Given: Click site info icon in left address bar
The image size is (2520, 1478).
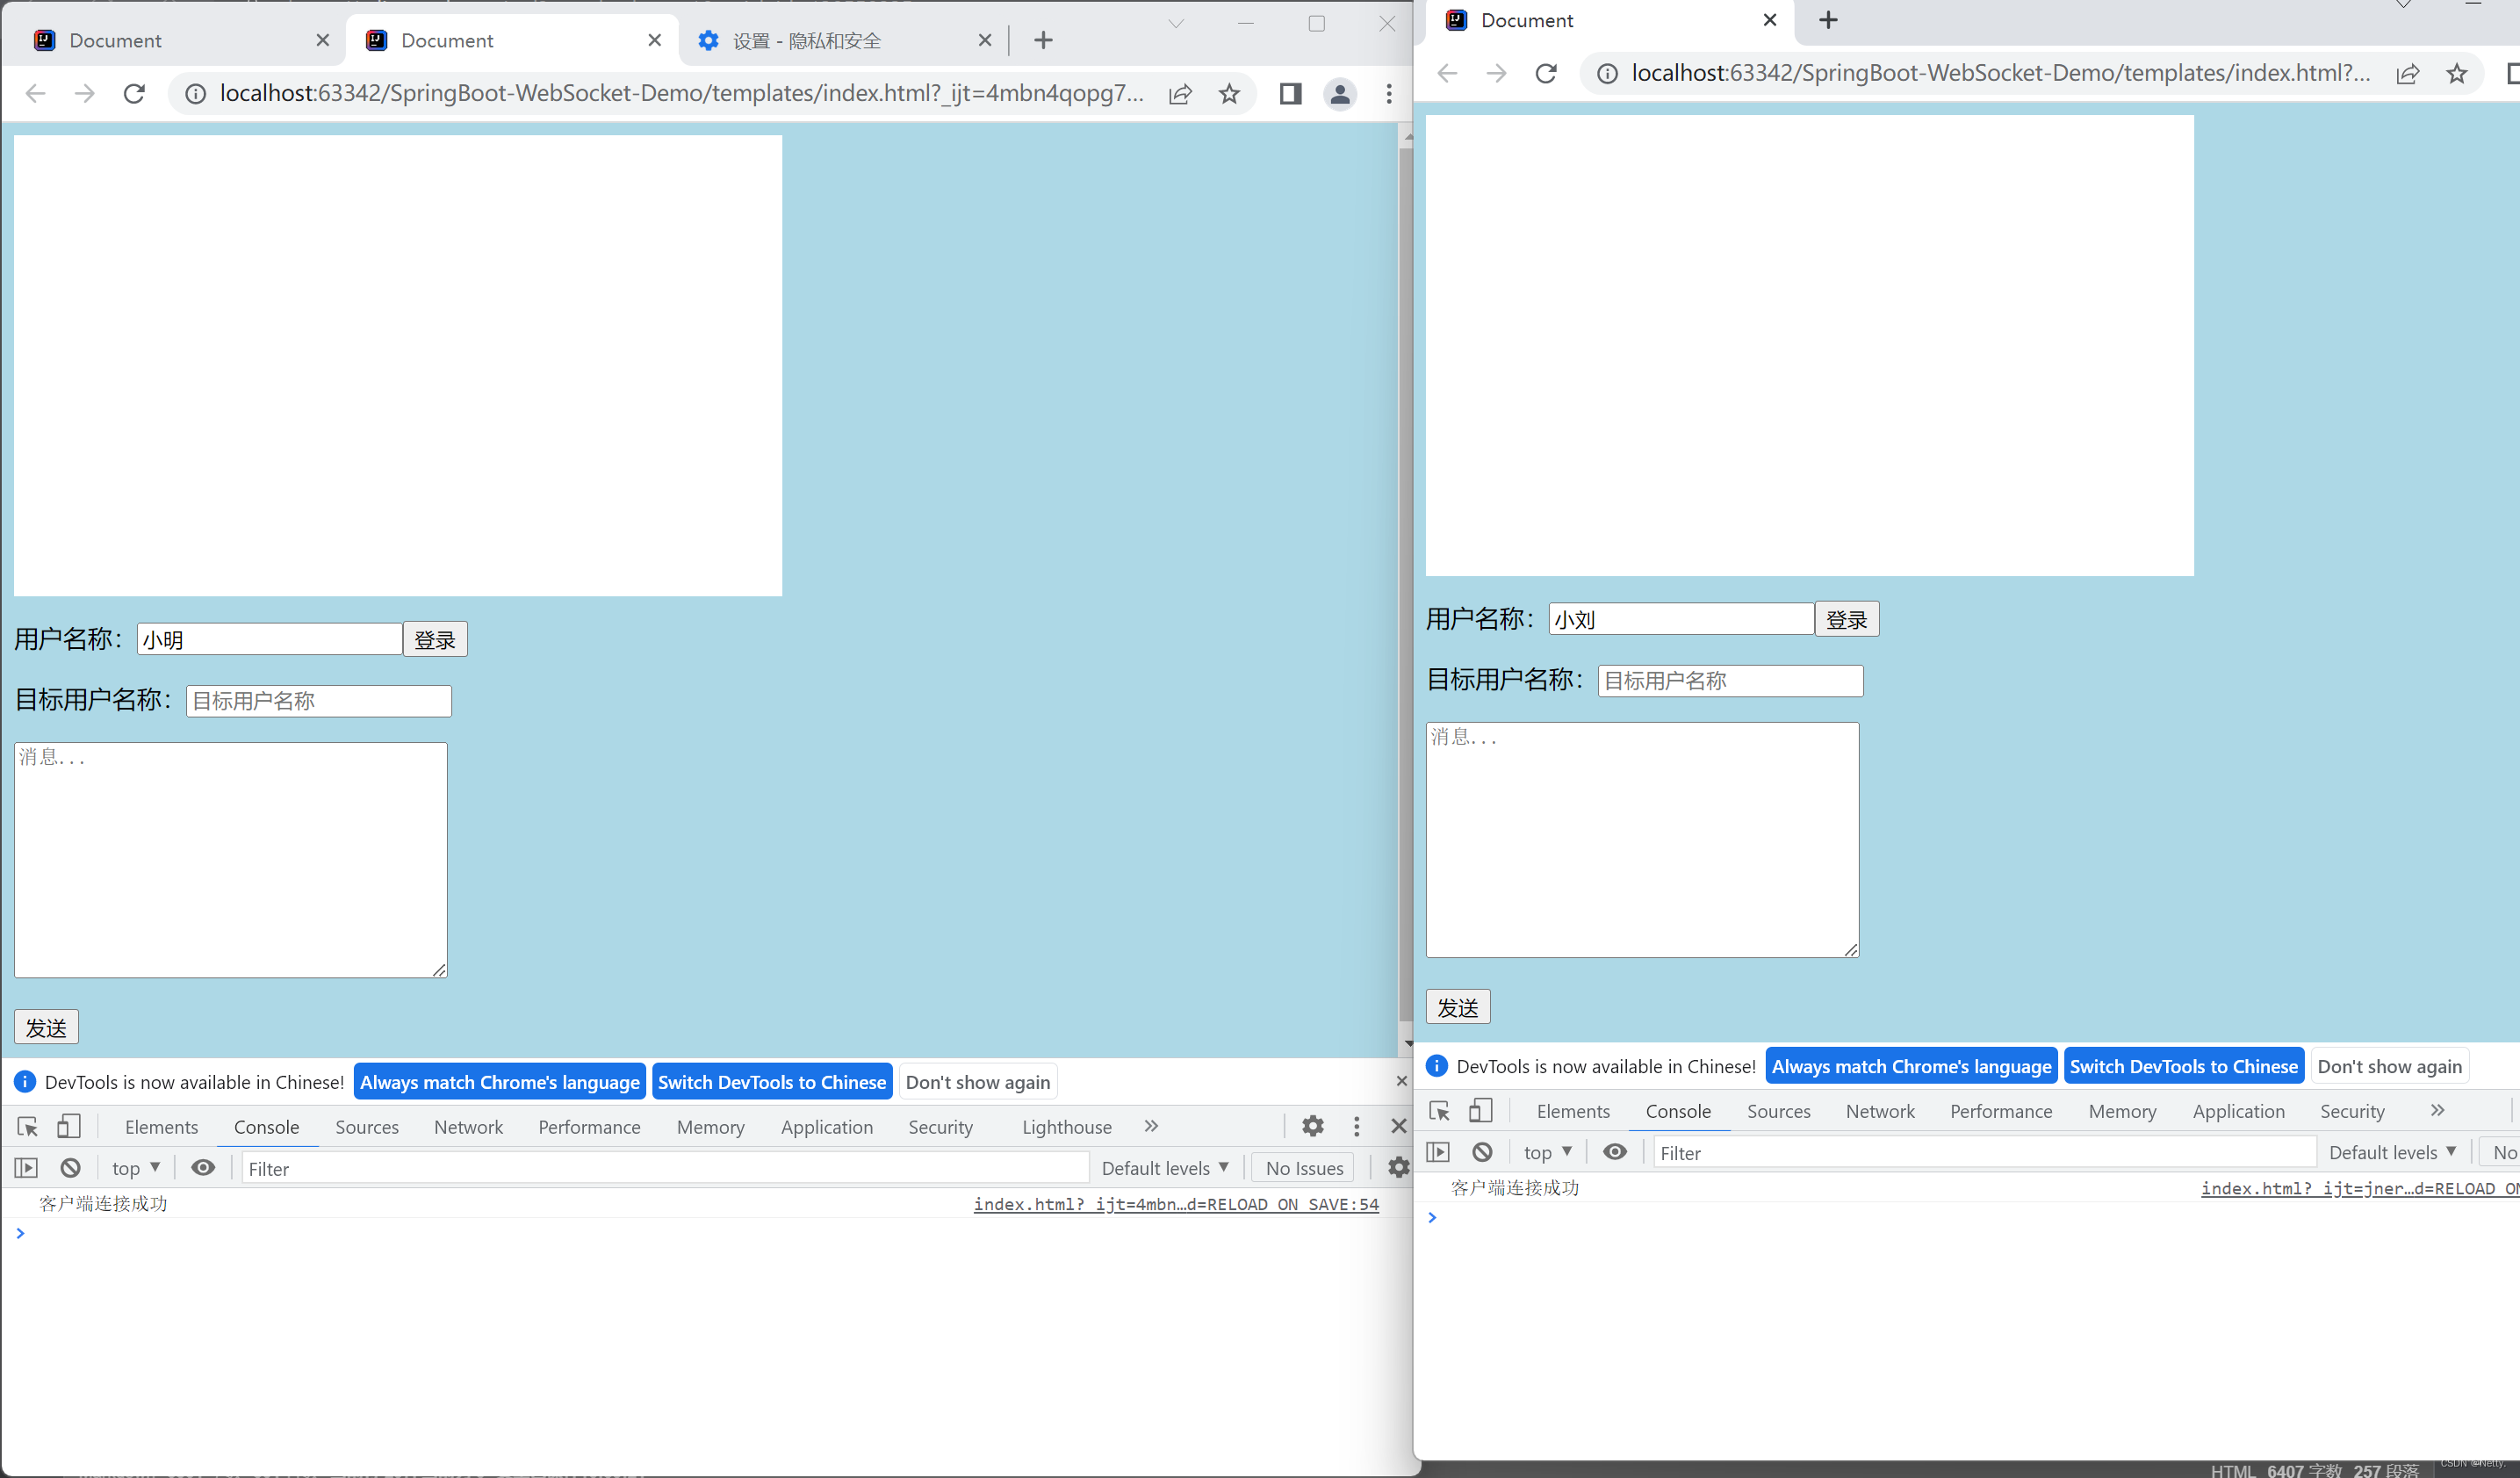Looking at the screenshot, I should 196,94.
